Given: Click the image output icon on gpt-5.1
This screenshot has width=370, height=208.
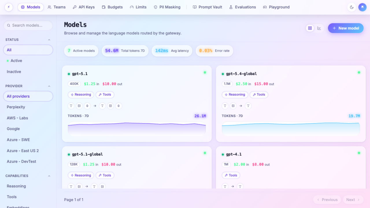Looking at the screenshot, I should [x=110, y=106].
